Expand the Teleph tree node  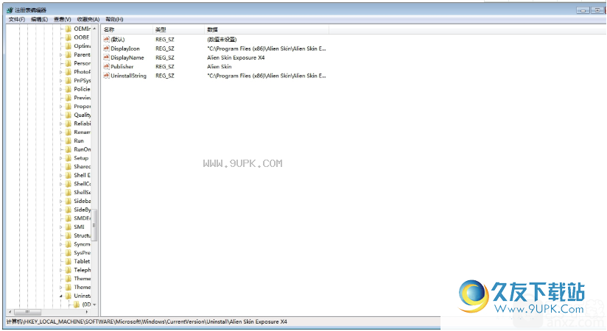[x=61, y=270]
